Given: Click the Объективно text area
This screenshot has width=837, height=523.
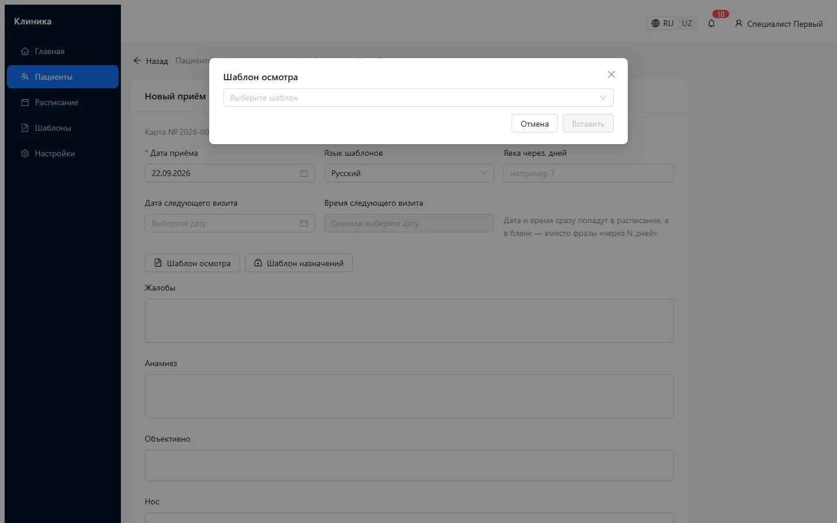Looking at the screenshot, I should 409,465.
